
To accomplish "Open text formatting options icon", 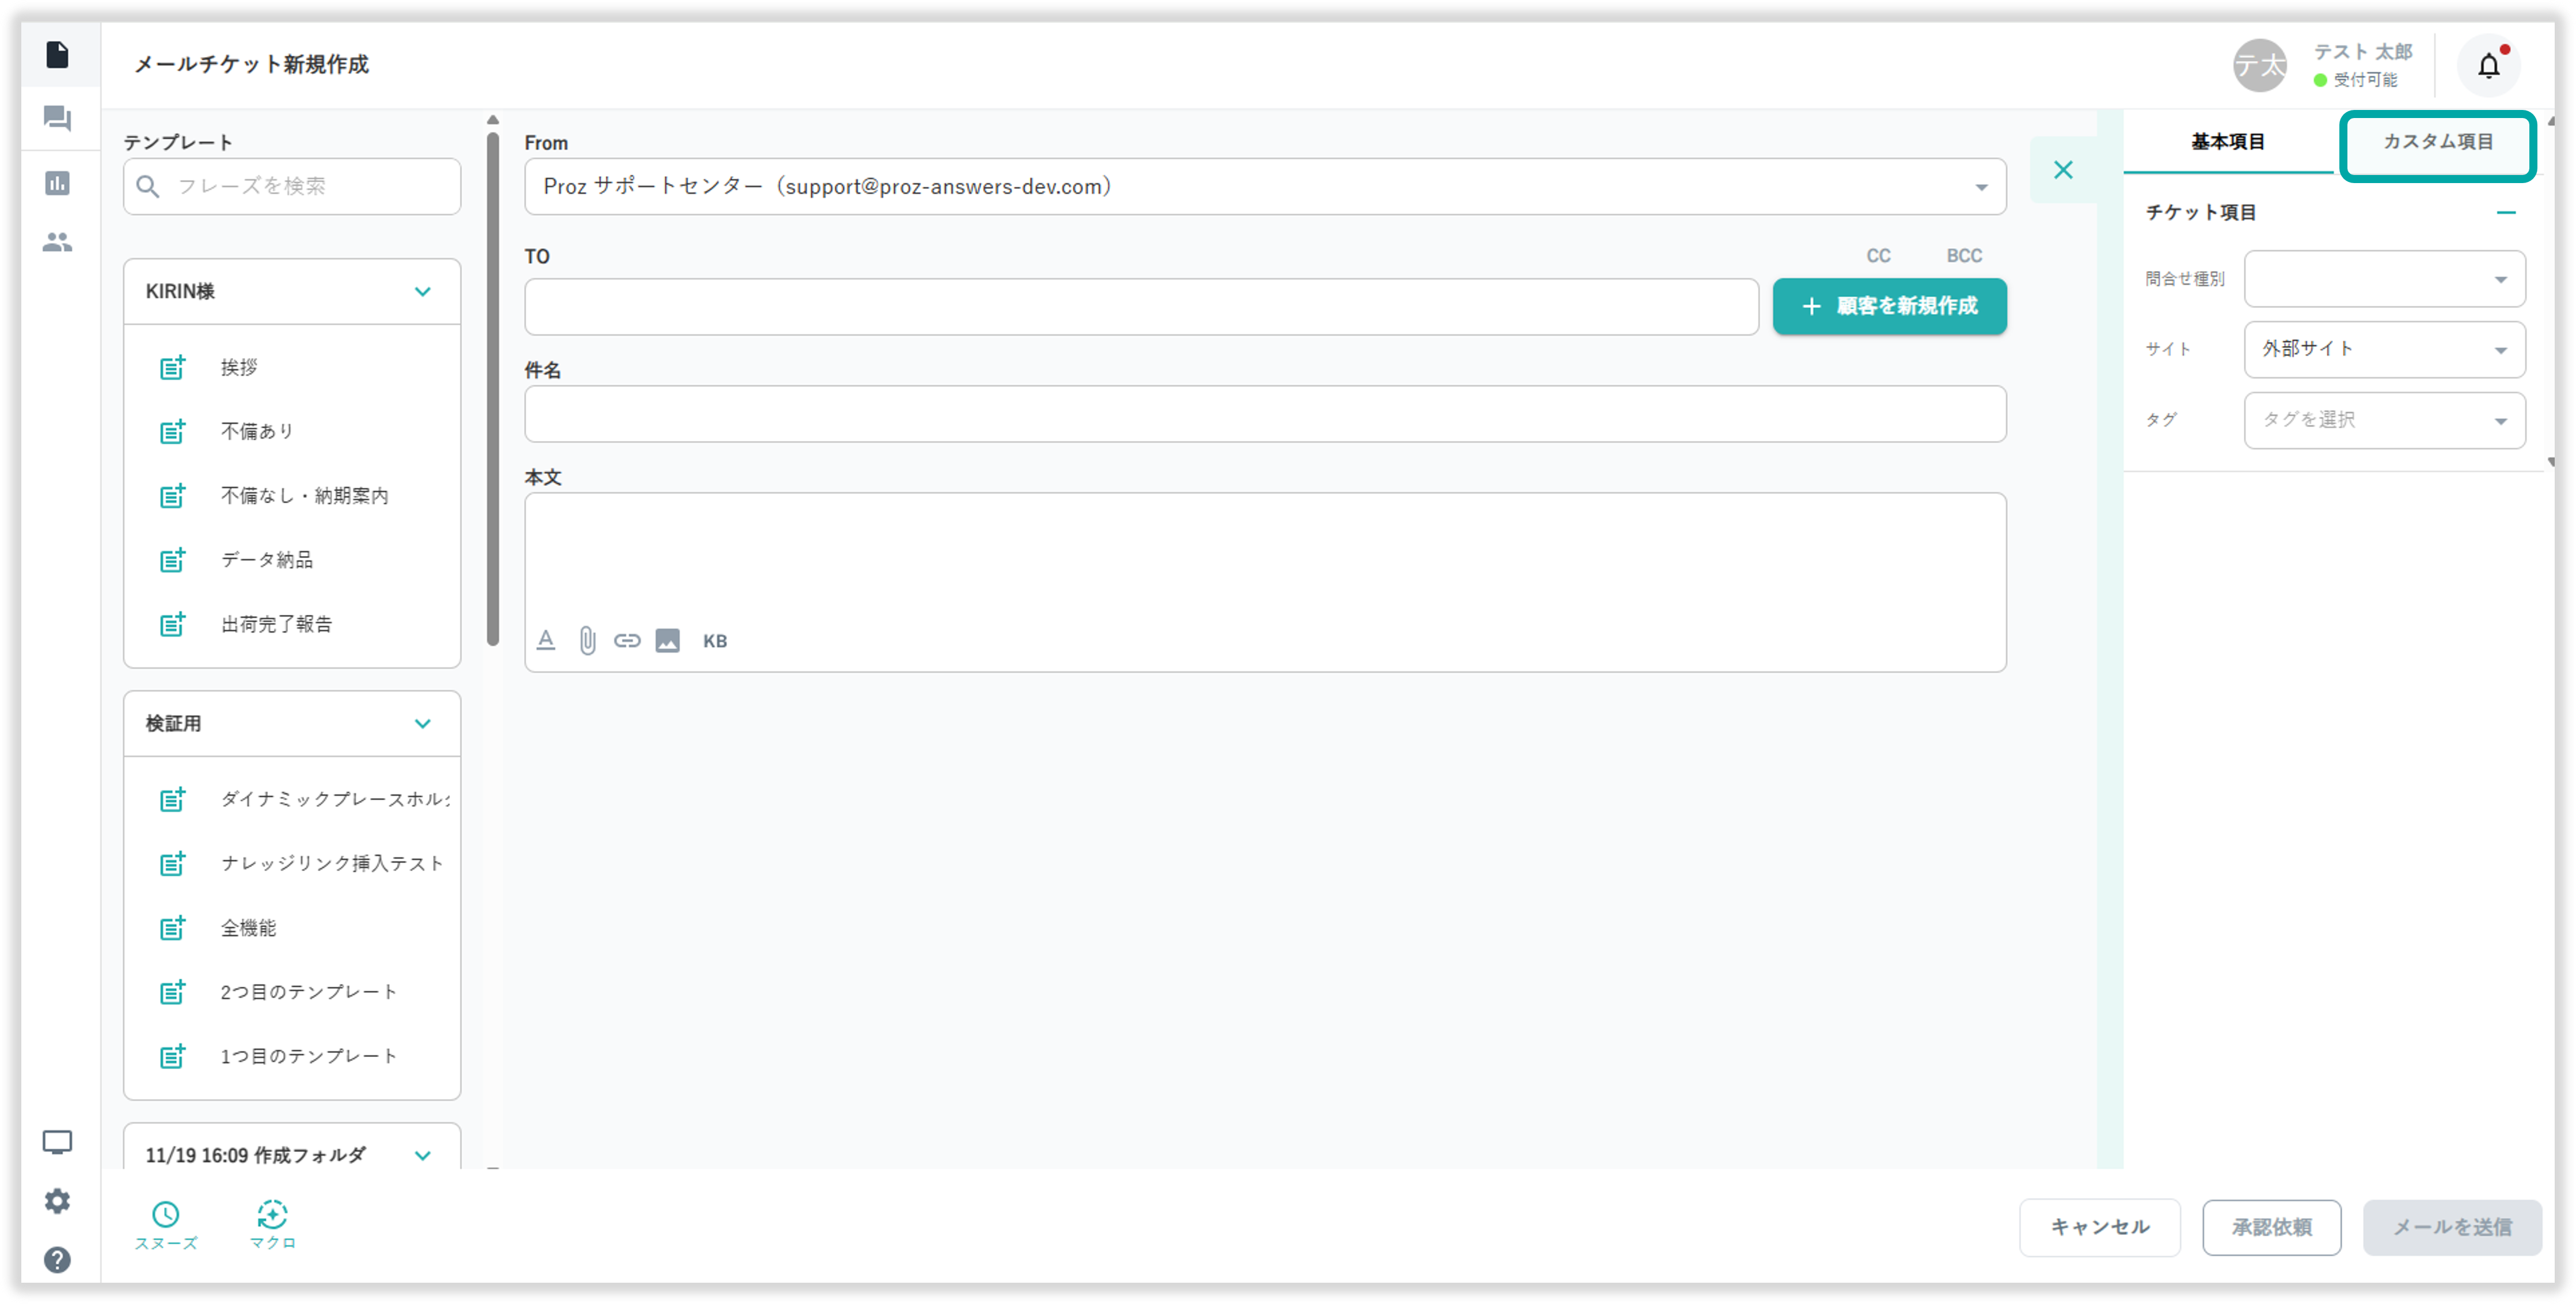I will (546, 641).
